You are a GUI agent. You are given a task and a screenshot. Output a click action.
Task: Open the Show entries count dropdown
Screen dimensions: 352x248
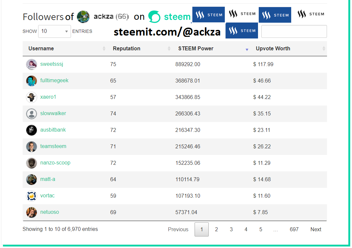coord(55,31)
